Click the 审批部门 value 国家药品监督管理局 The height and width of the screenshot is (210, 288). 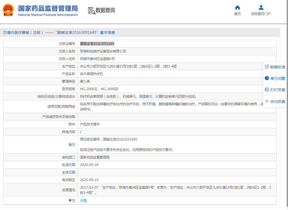pos(95,157)
